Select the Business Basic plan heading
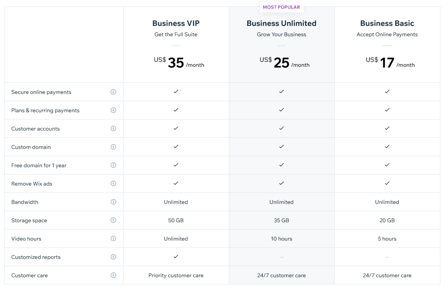The width and height of the screenshot is (448, 294). click(x=387, y=24)
